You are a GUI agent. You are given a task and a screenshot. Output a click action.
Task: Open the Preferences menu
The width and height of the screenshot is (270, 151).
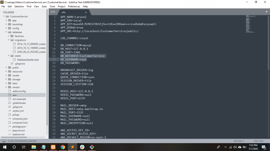(x=74, y=6)
